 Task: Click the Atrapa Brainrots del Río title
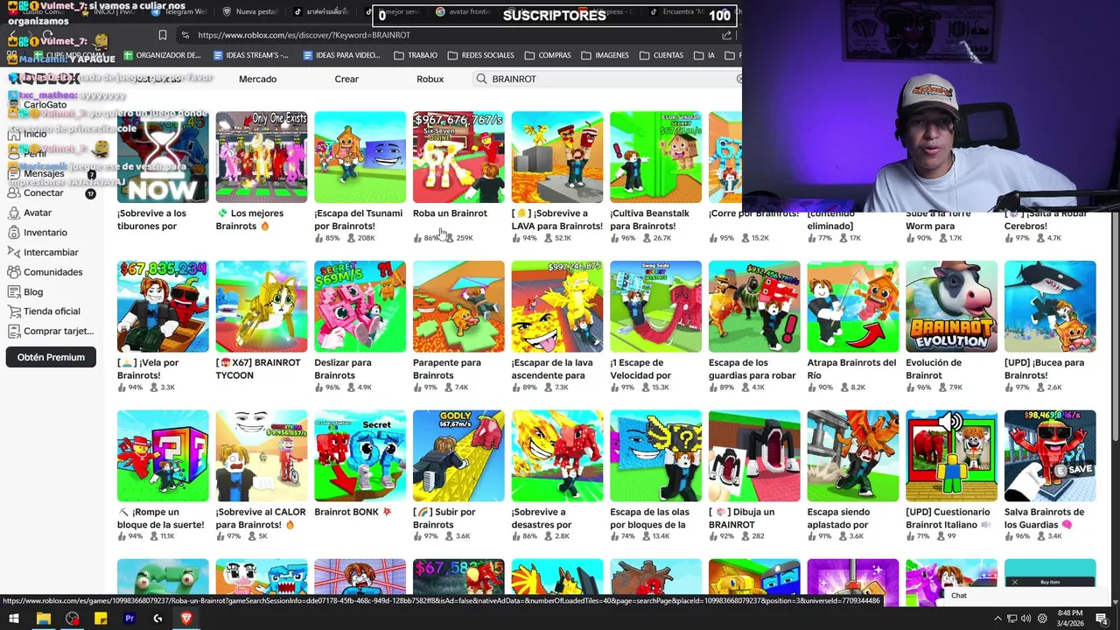tap(852, 368)
